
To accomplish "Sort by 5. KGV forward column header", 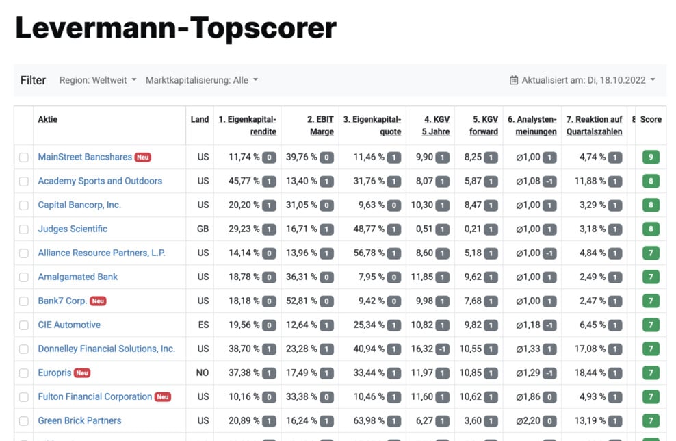I will tap(484, 125).
